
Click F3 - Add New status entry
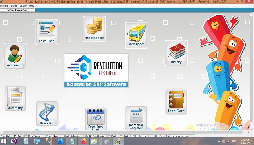[52, 136]
